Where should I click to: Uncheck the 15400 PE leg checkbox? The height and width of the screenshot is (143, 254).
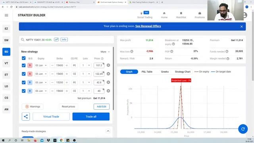coord(24,65)
